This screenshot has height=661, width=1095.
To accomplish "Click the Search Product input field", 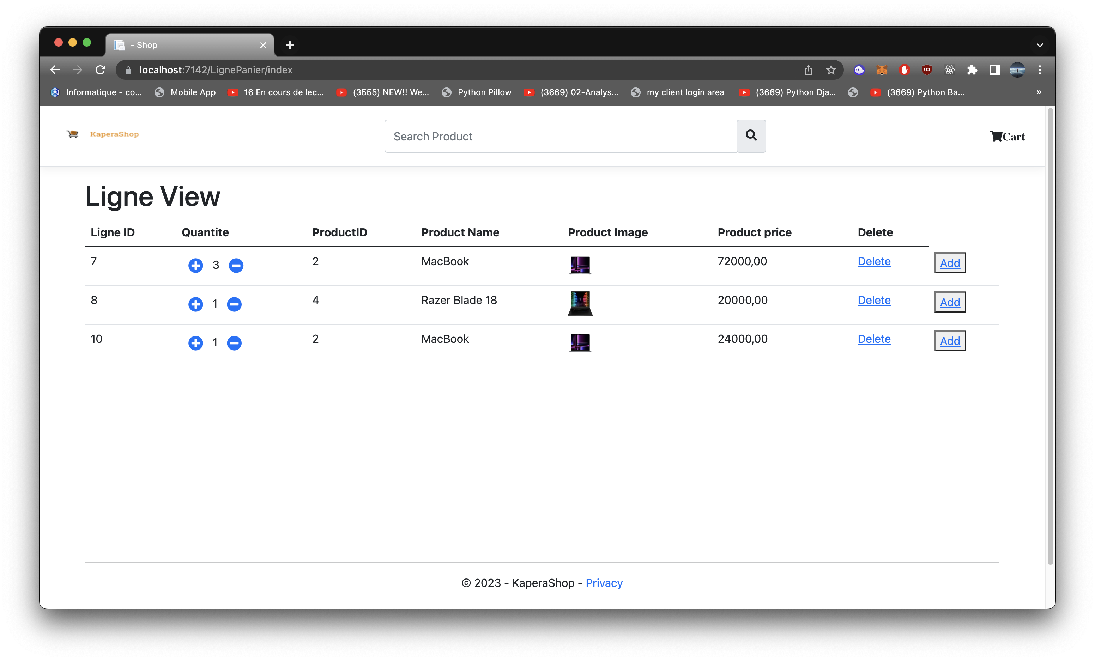I will click(x=560, y=136).
